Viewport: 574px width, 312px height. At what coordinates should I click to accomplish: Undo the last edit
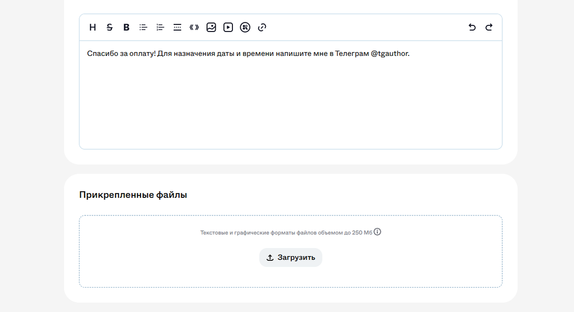(x=472, y=27)
